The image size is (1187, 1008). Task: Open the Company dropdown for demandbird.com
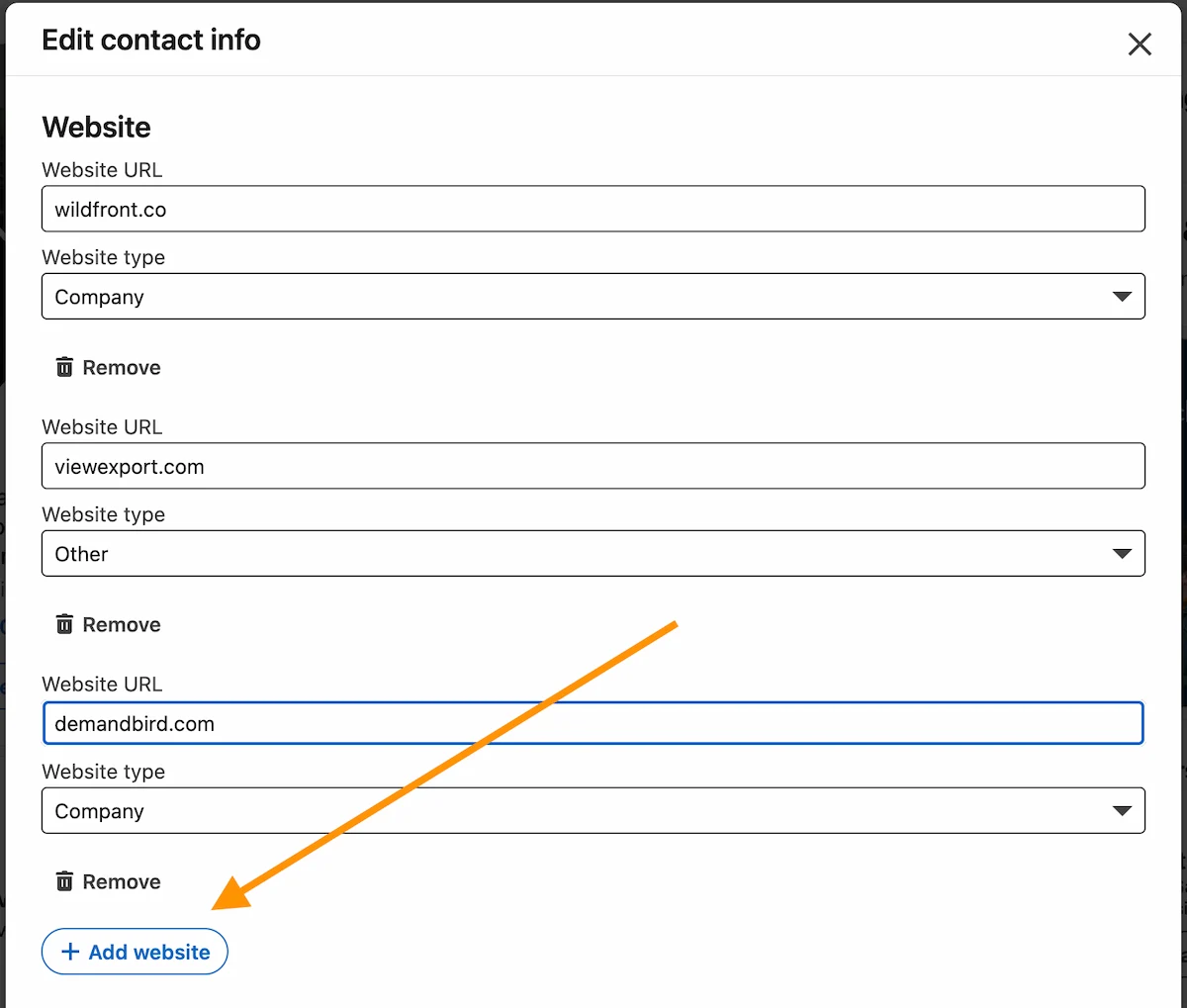[x=593, y=810]
